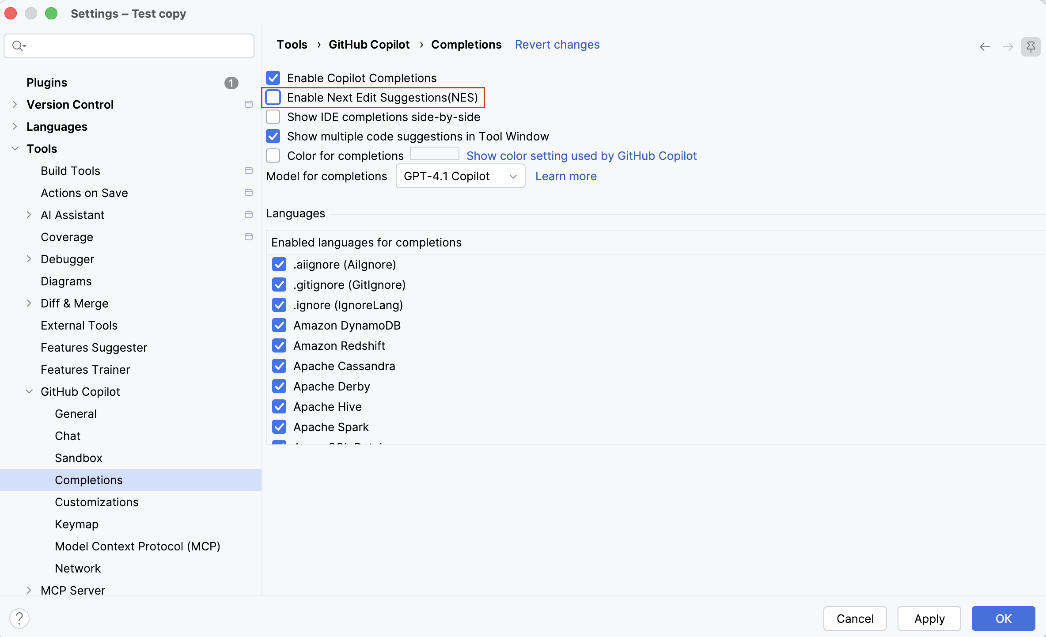Select Sandbox settings page
1046x637 pixels.
click(x=79, y=458)
